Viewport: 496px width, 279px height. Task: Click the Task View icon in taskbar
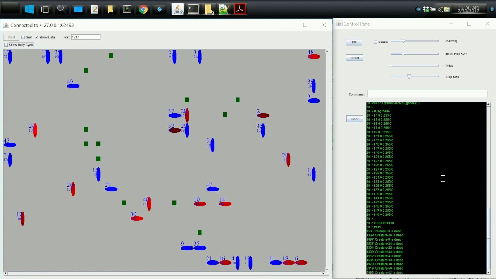click(x=46, y=9)
